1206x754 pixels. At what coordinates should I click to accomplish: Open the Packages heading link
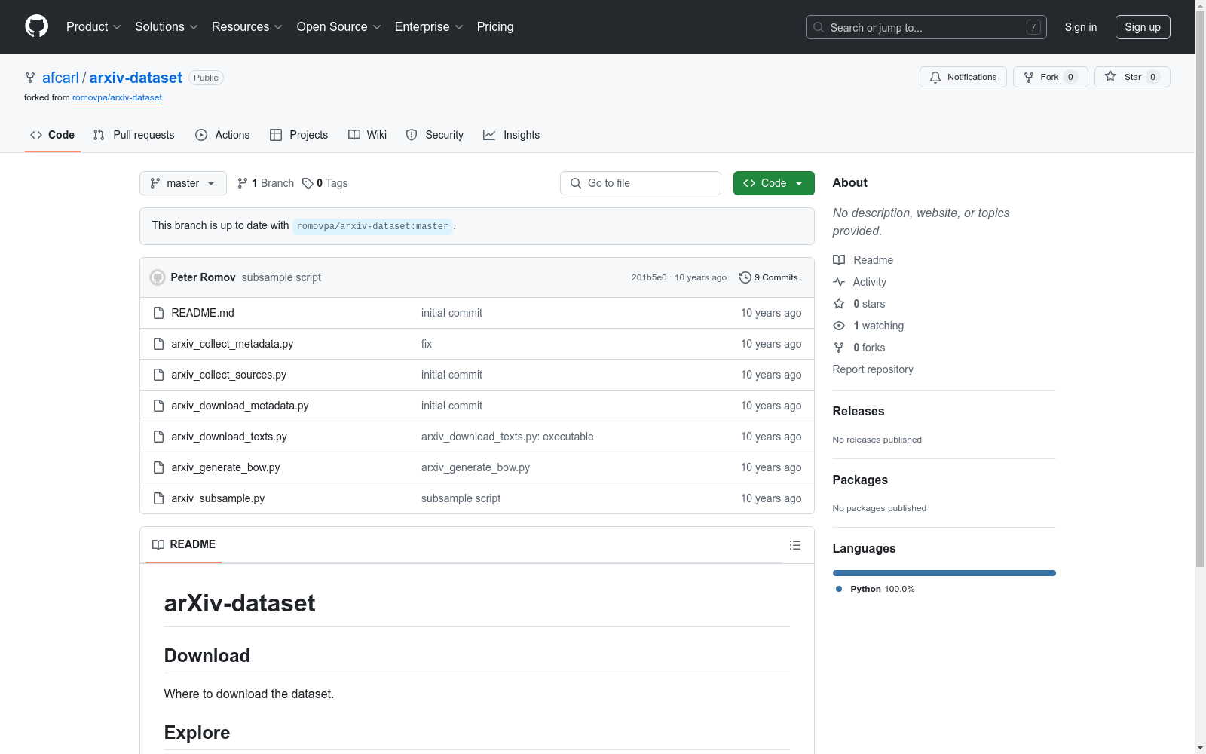pyautogui.click(x=860, y=480)
